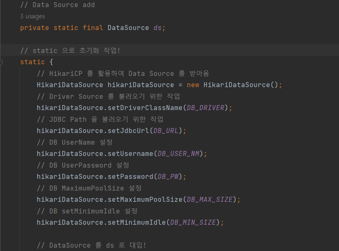This screenshot has height=251, width=339.
Task: Click the HikariDataSource() constructor call
Action: pyautogui.click(x=241, y=85)
